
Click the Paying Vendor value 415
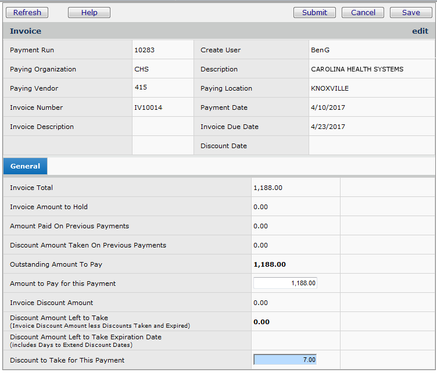[x=141, y=88]
